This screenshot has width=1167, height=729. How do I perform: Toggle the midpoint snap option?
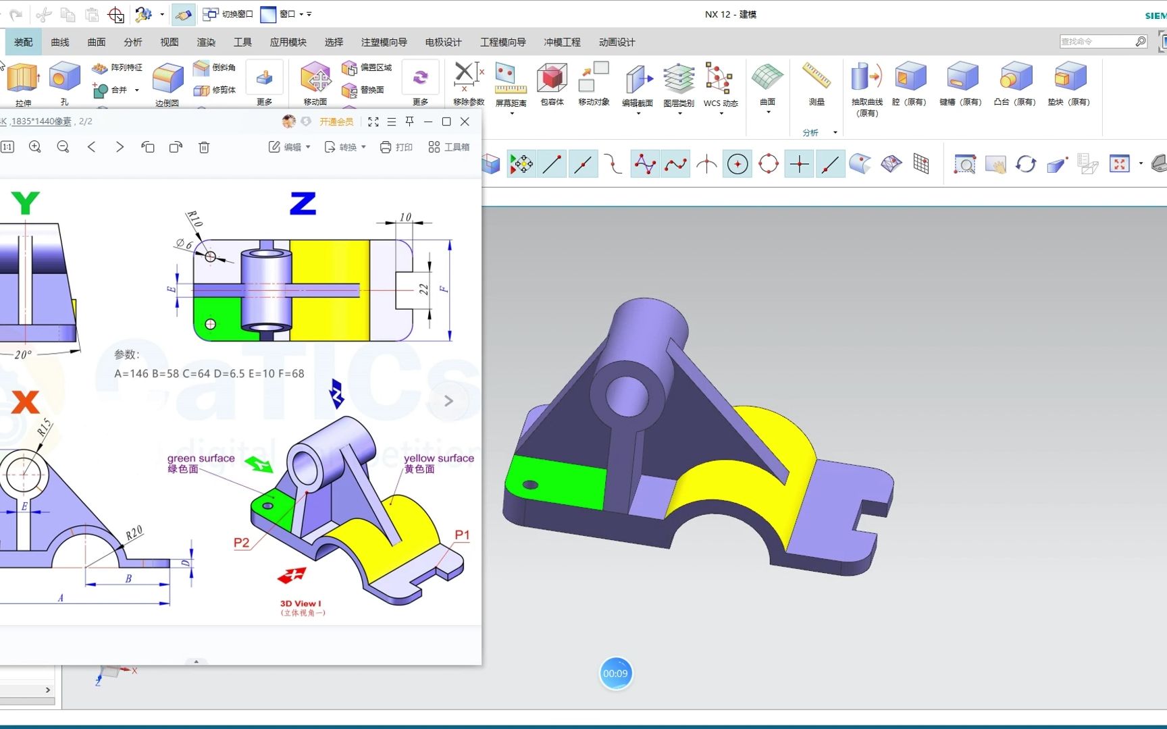pyautogui.click(x=583, y=164)
